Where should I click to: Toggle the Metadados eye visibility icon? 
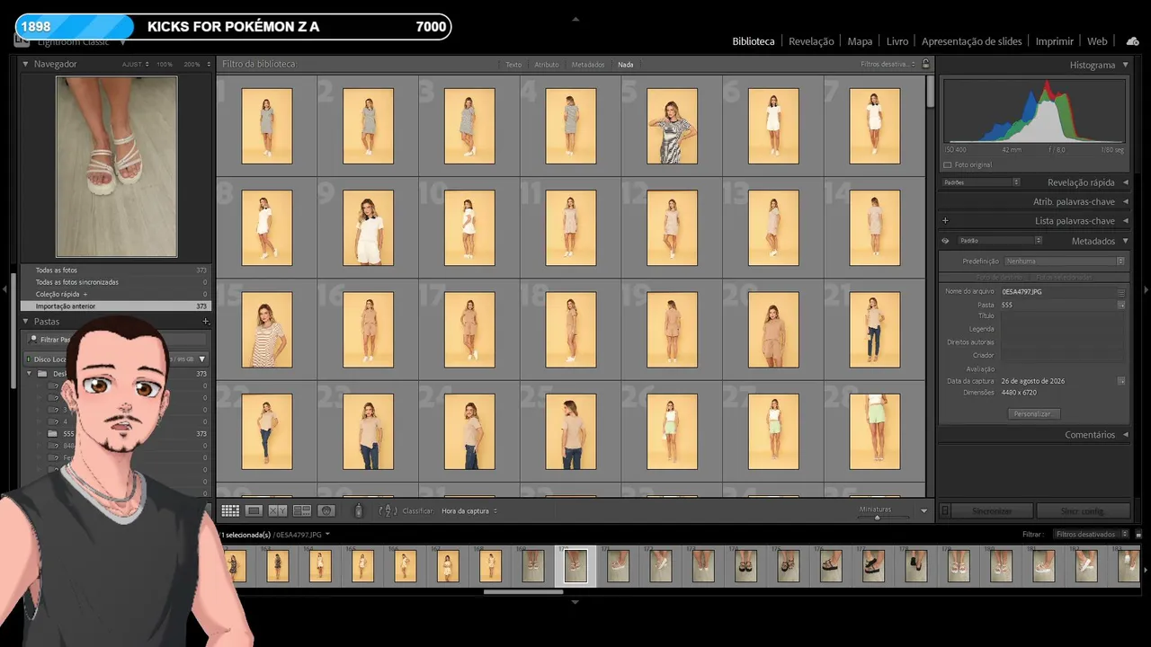(x=945, y=241)
